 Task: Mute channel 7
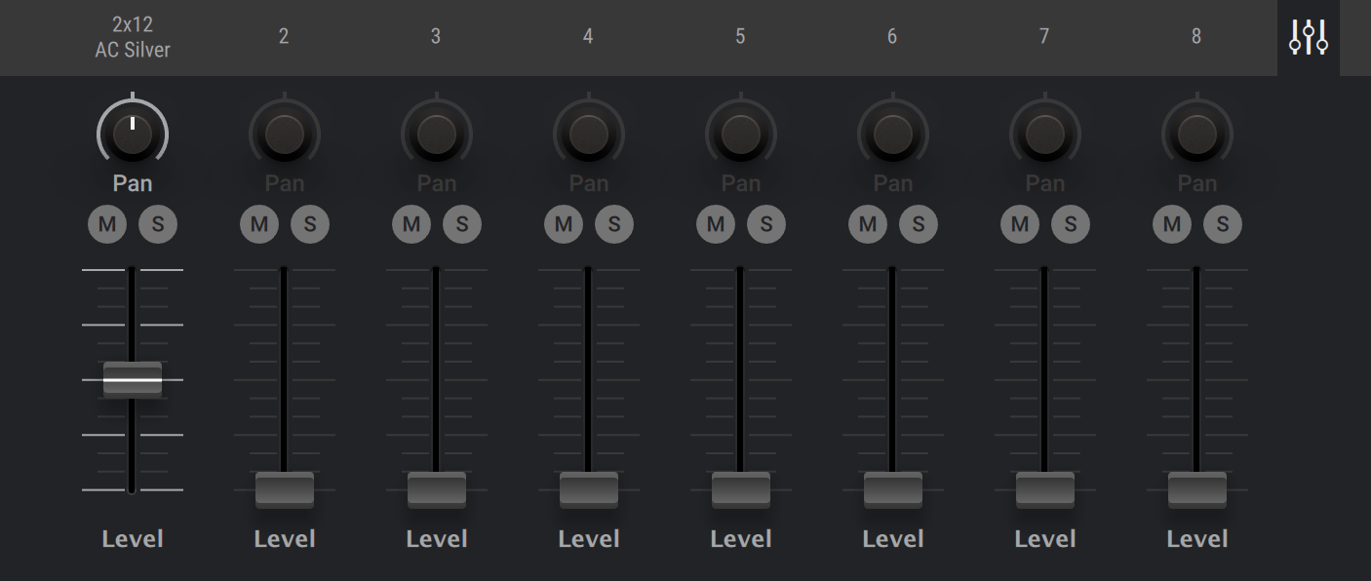point(1020,223)
